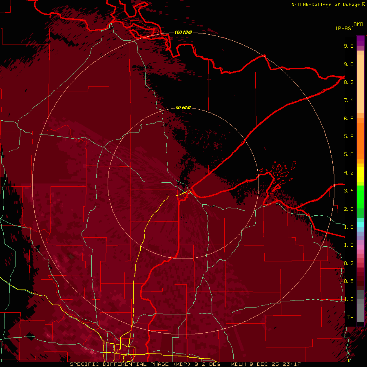The height and width of the screenshot is (367, 367).
Task: Click the bright orange segment of the color bar
Action: point(360,140)
